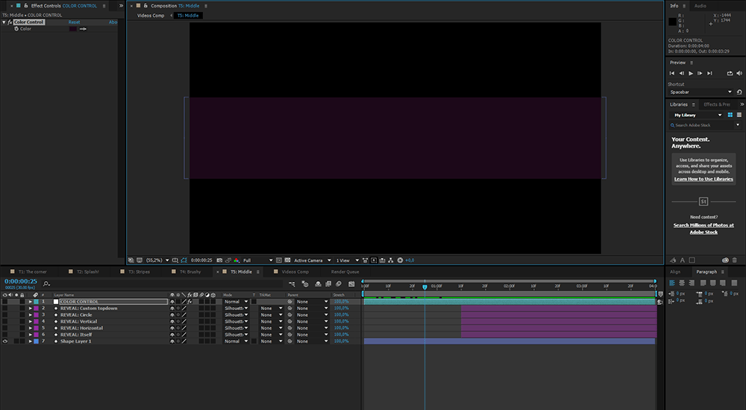
Task: Enable frame blending timeline switch icon
Action: [x=328, y=284]
